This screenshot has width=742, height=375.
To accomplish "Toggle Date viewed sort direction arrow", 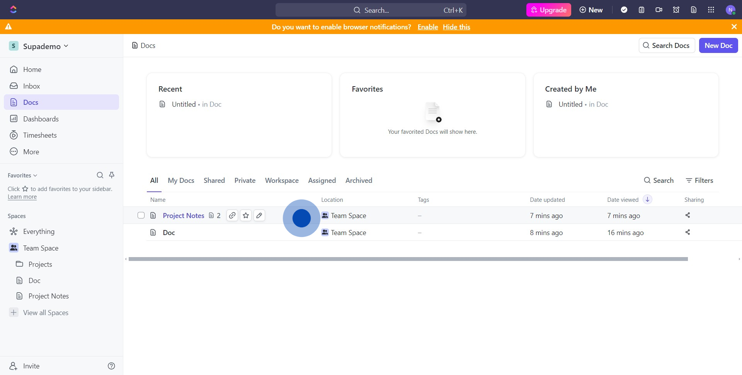I will [x=647, y=199].
